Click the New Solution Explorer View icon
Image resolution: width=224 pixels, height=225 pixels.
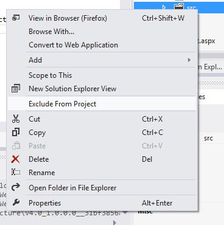point(16,89)
